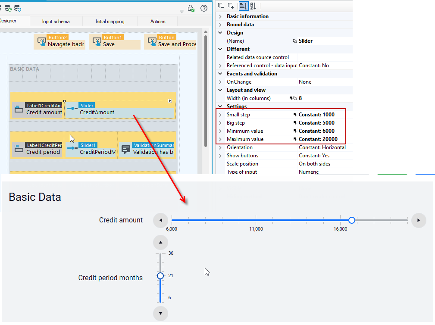The width and height of the screenshot is (435, 325).
Task: Select the Navigate back button control
Action: (59, 42)
